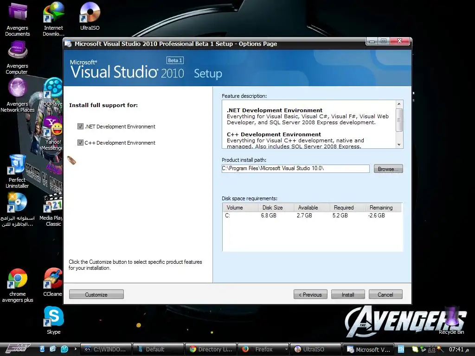Launch chrome avengers plus shortcut
This screenshot has height=356, width=475.
tap(17, 286)
